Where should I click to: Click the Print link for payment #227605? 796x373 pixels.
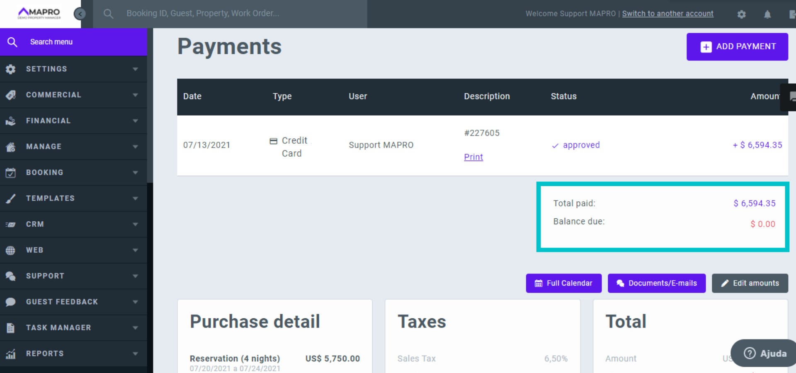tap(473, 157)
